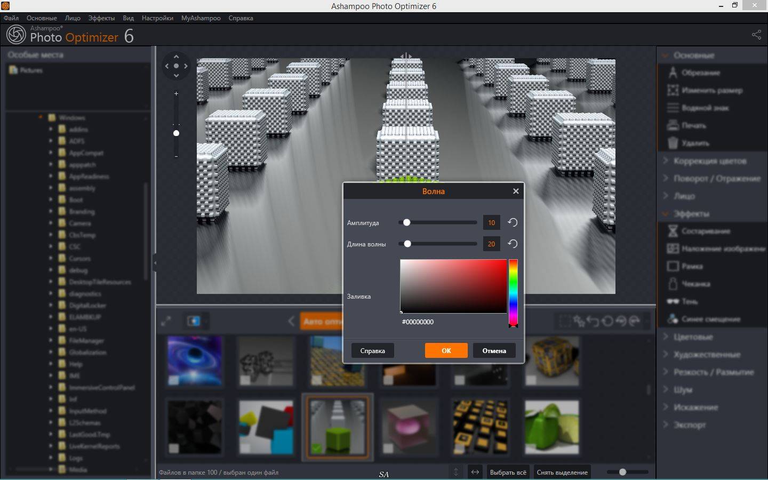
Task: Click the Амплитуда slider track
Action: point(438,222)
